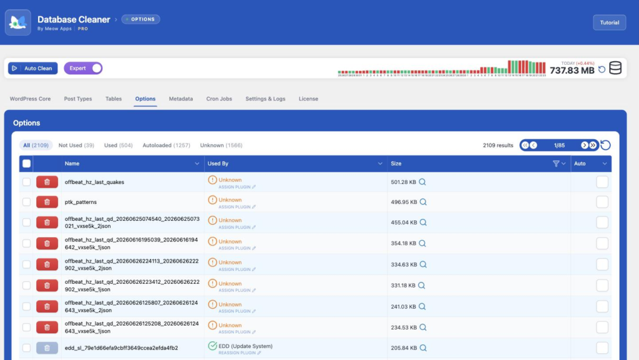This screenshot has height=360, width=639.
Task: Open the Size column filter icon
Action: (x=556, y=163)
